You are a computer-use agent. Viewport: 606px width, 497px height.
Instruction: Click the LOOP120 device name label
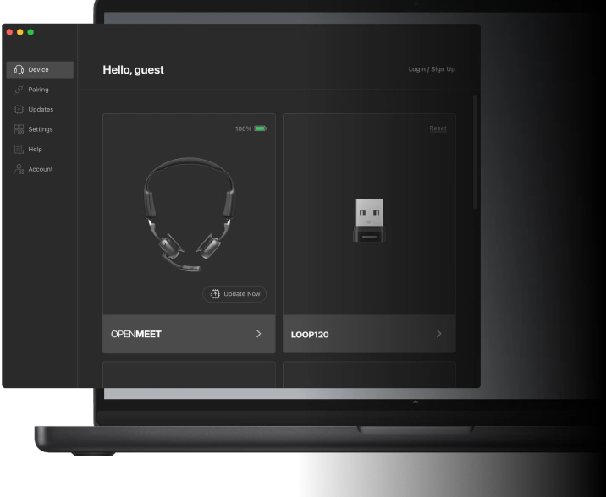[310, 335]
